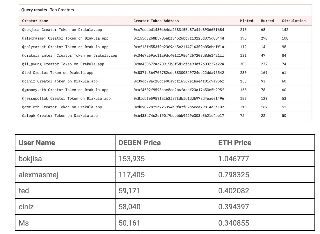
Task: Click the address starting 0x155d32b8b5785
Action: pos(179,38)
